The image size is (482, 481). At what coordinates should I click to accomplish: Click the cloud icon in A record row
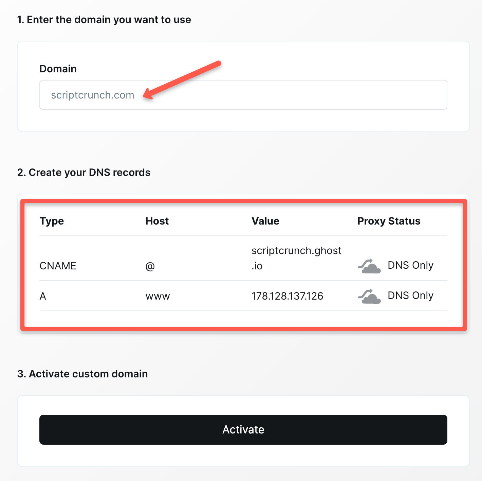coord(369,296)
